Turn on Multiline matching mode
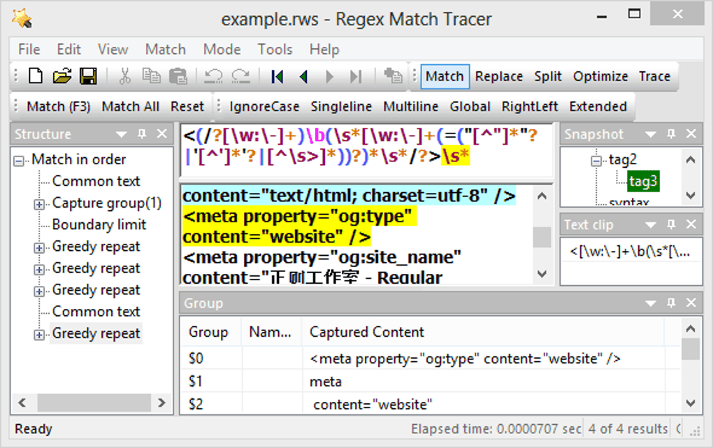The image size is (713, 448). point(410,106)
